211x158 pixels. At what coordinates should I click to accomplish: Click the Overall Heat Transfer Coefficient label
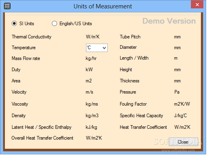(42, 138)
